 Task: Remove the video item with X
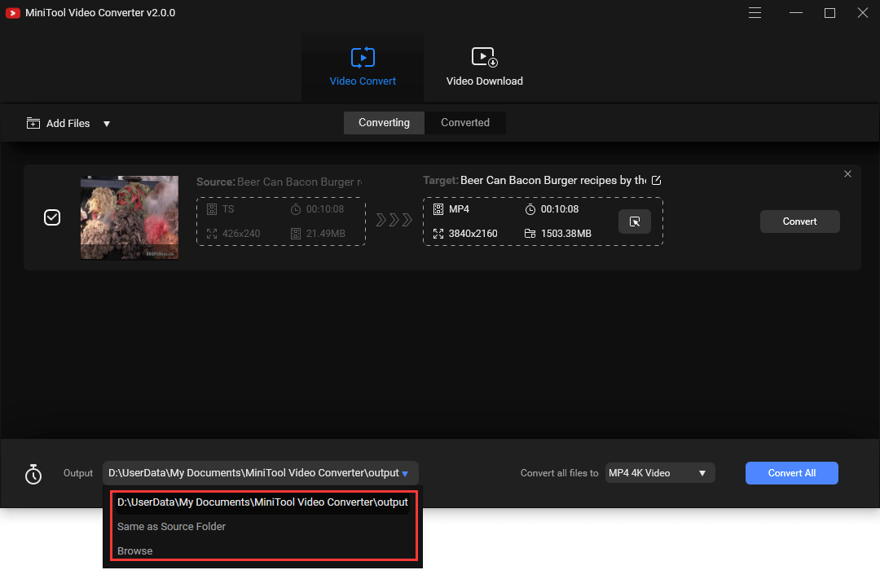(x=847, y=174)
